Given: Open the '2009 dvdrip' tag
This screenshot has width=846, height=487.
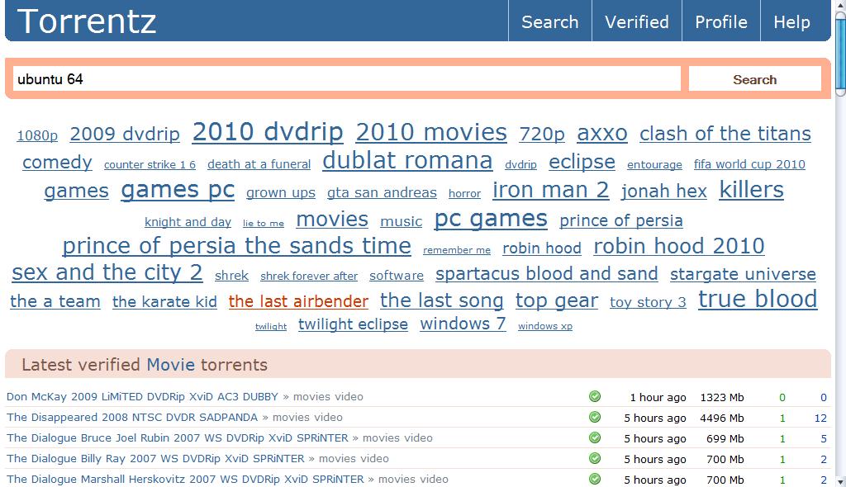Looking at the screenshot, I should [125, 134].
